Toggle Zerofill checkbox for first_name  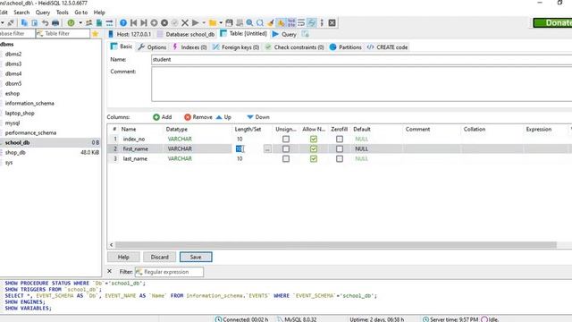pos(340,149)
